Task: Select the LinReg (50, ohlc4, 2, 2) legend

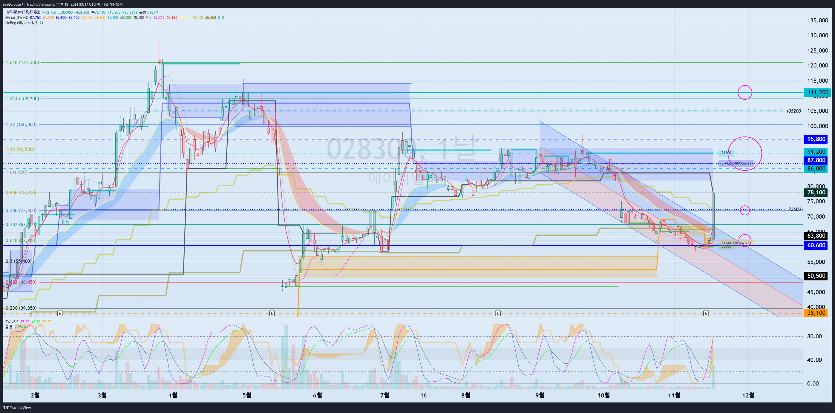Action: coord(24,23)
